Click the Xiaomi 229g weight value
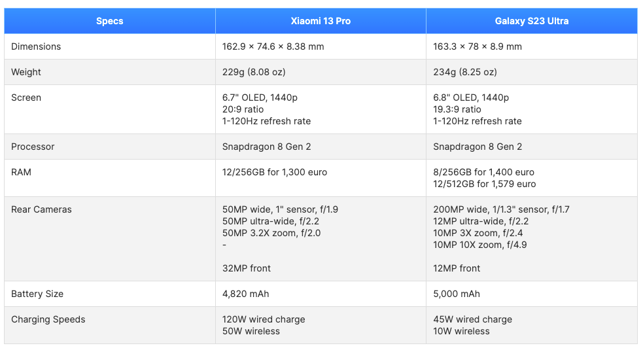The width and height of the screenshot is (643, 352). click(x=254, y=72)
